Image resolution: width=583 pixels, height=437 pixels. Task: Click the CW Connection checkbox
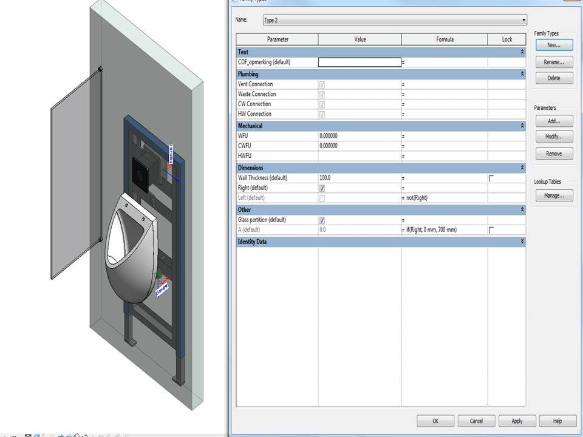click(x=322, y=104)
